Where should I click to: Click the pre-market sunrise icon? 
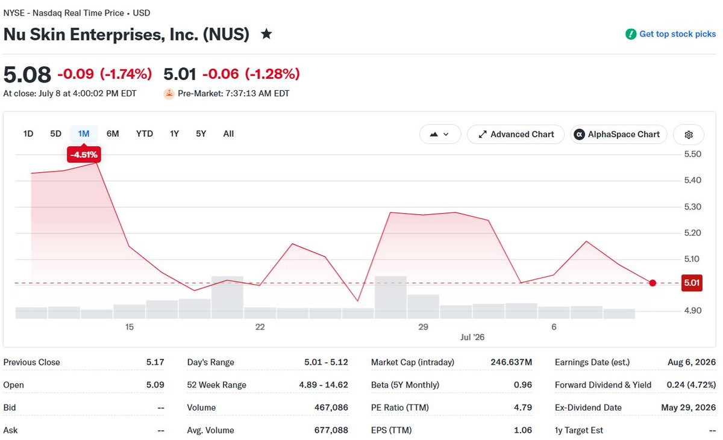[169, 94]
